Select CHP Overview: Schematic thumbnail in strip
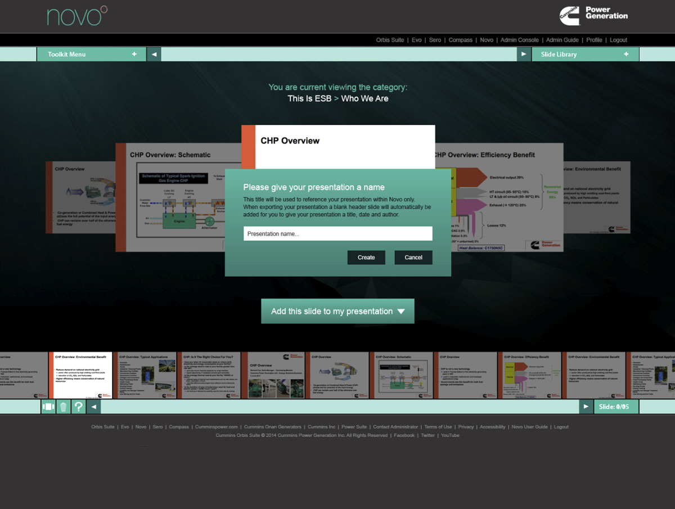The image size is (675, 509). click(x=401, y=375)
